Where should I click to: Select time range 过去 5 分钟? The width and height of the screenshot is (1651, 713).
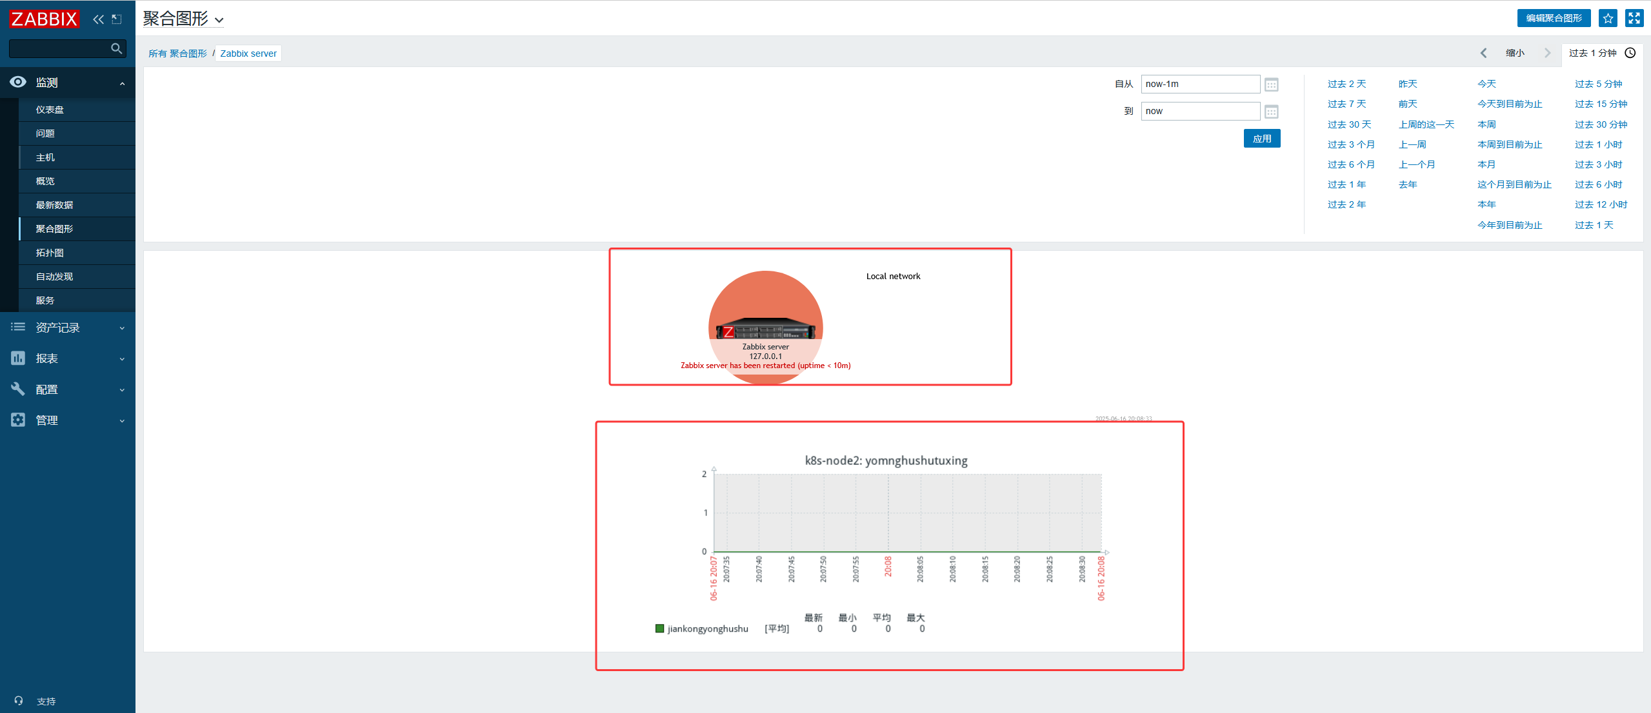[x=1598, y=84]
